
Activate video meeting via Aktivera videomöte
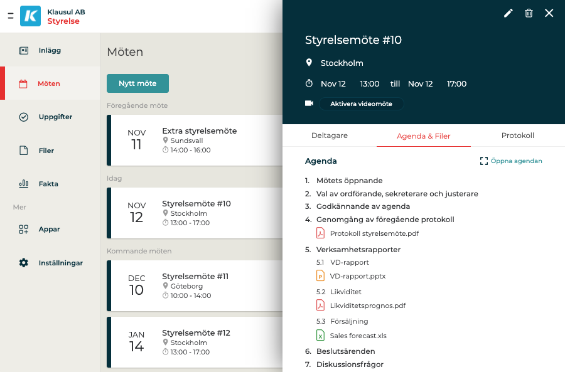pyautogui.click(x=361, y=103)
